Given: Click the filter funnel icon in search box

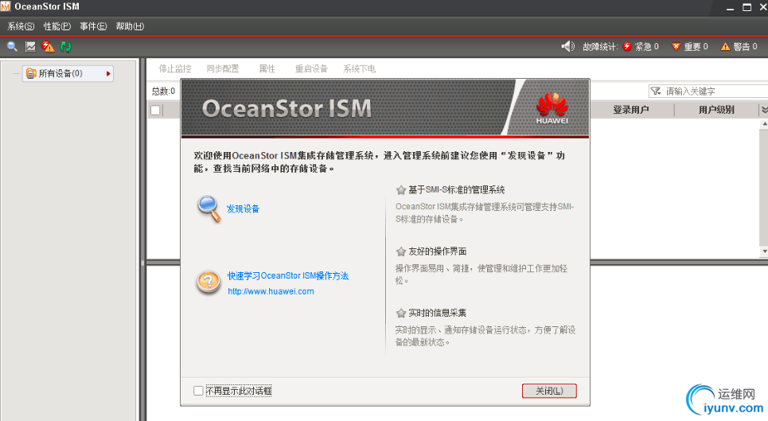Looking at the screenshot, I should tap(655, 91).
